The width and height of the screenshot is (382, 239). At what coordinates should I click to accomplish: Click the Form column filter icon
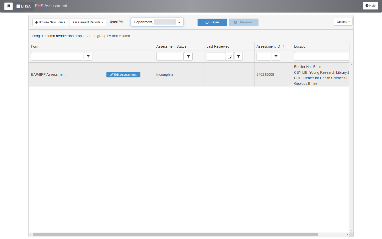pos(88,57)
